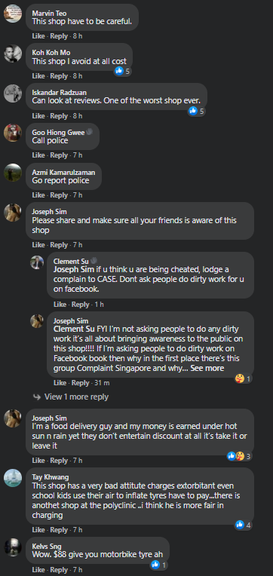This screenshot has height=576, width=273.
Task: View like reactions on Koh Koh Mo's comment
Action: pos(123,71)
